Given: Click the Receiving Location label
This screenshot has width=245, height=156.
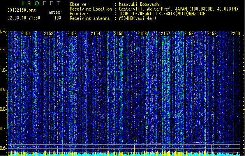Looking at the screenshot, I should (91, 9).
